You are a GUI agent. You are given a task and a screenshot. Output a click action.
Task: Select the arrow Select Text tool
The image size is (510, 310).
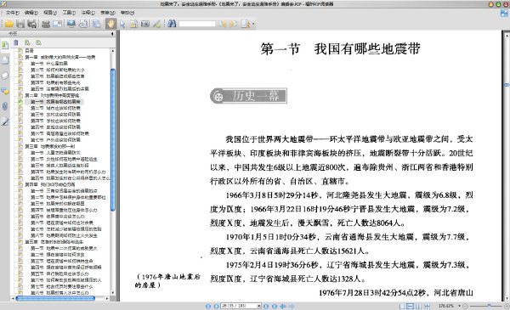(x=122, y=24)
